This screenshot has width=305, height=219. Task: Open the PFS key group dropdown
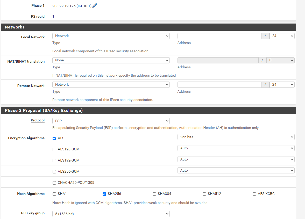(x=111, y=214)
